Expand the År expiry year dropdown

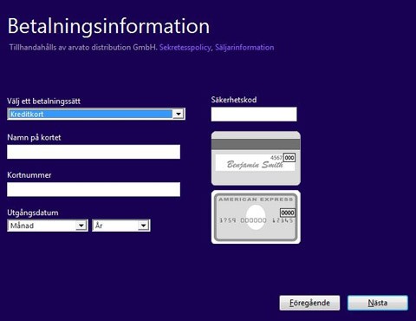[x=121, y=226]
